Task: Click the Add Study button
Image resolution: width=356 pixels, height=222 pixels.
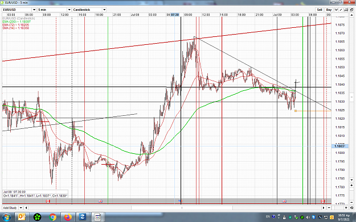Action: point(10,208)
